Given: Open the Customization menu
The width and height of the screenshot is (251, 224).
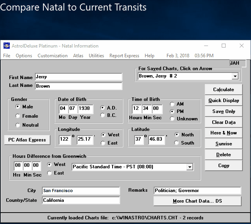Looking at the screenshot, I should [52, 56].
